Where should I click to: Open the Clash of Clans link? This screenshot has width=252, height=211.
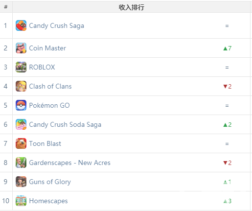[50, 86]
